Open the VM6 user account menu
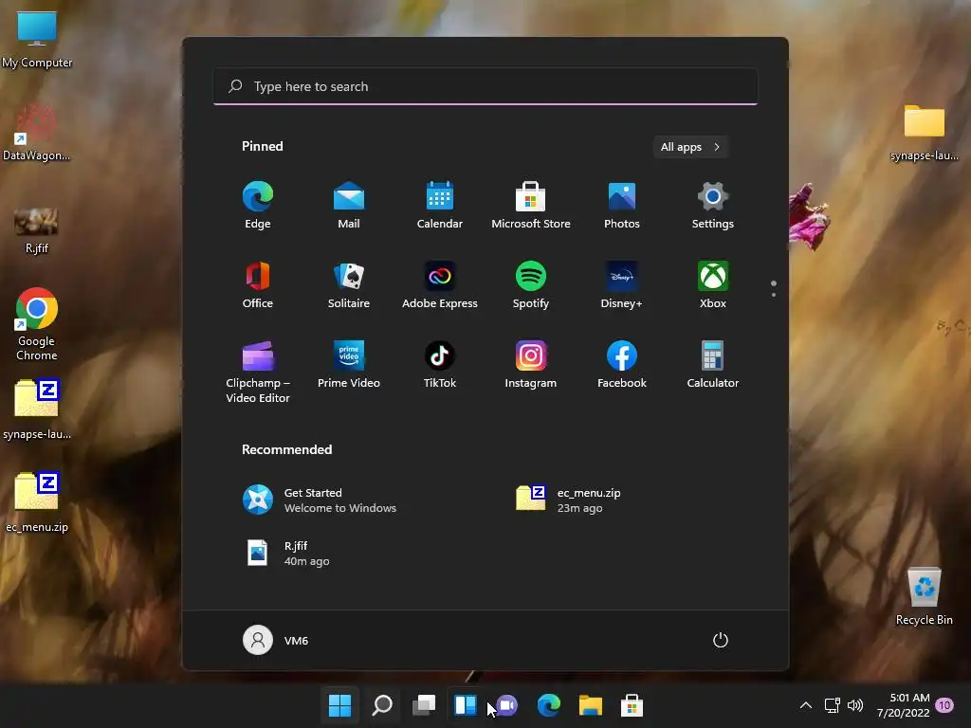 point(276,640)
